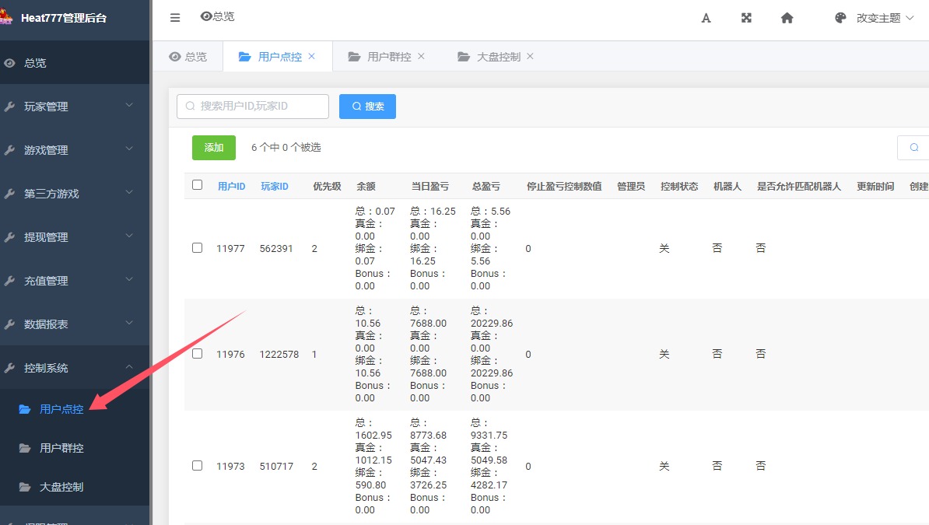Viewport: 929px width, 525px height.
Task: Select the checkbox for user 11977
Action: click(x=197, y=247)
